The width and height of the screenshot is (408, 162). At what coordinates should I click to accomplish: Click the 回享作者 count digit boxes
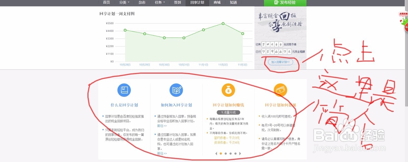272,44
